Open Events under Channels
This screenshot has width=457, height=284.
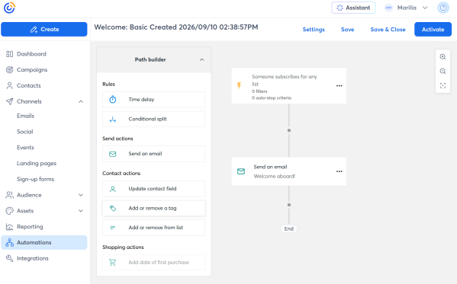[x=25, y=148]
